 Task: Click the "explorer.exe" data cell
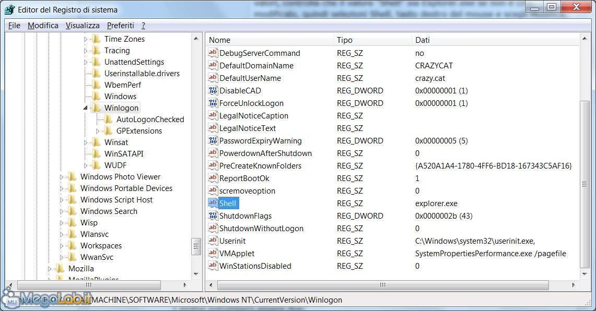click(x=436, y=203)
